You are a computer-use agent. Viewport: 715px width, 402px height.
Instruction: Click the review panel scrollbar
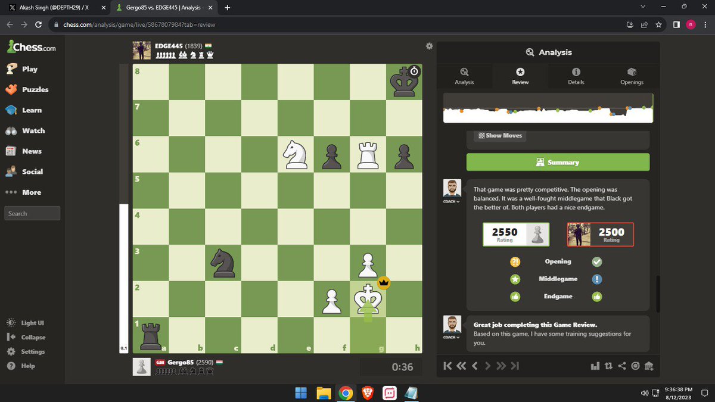[x=658, y=293]
